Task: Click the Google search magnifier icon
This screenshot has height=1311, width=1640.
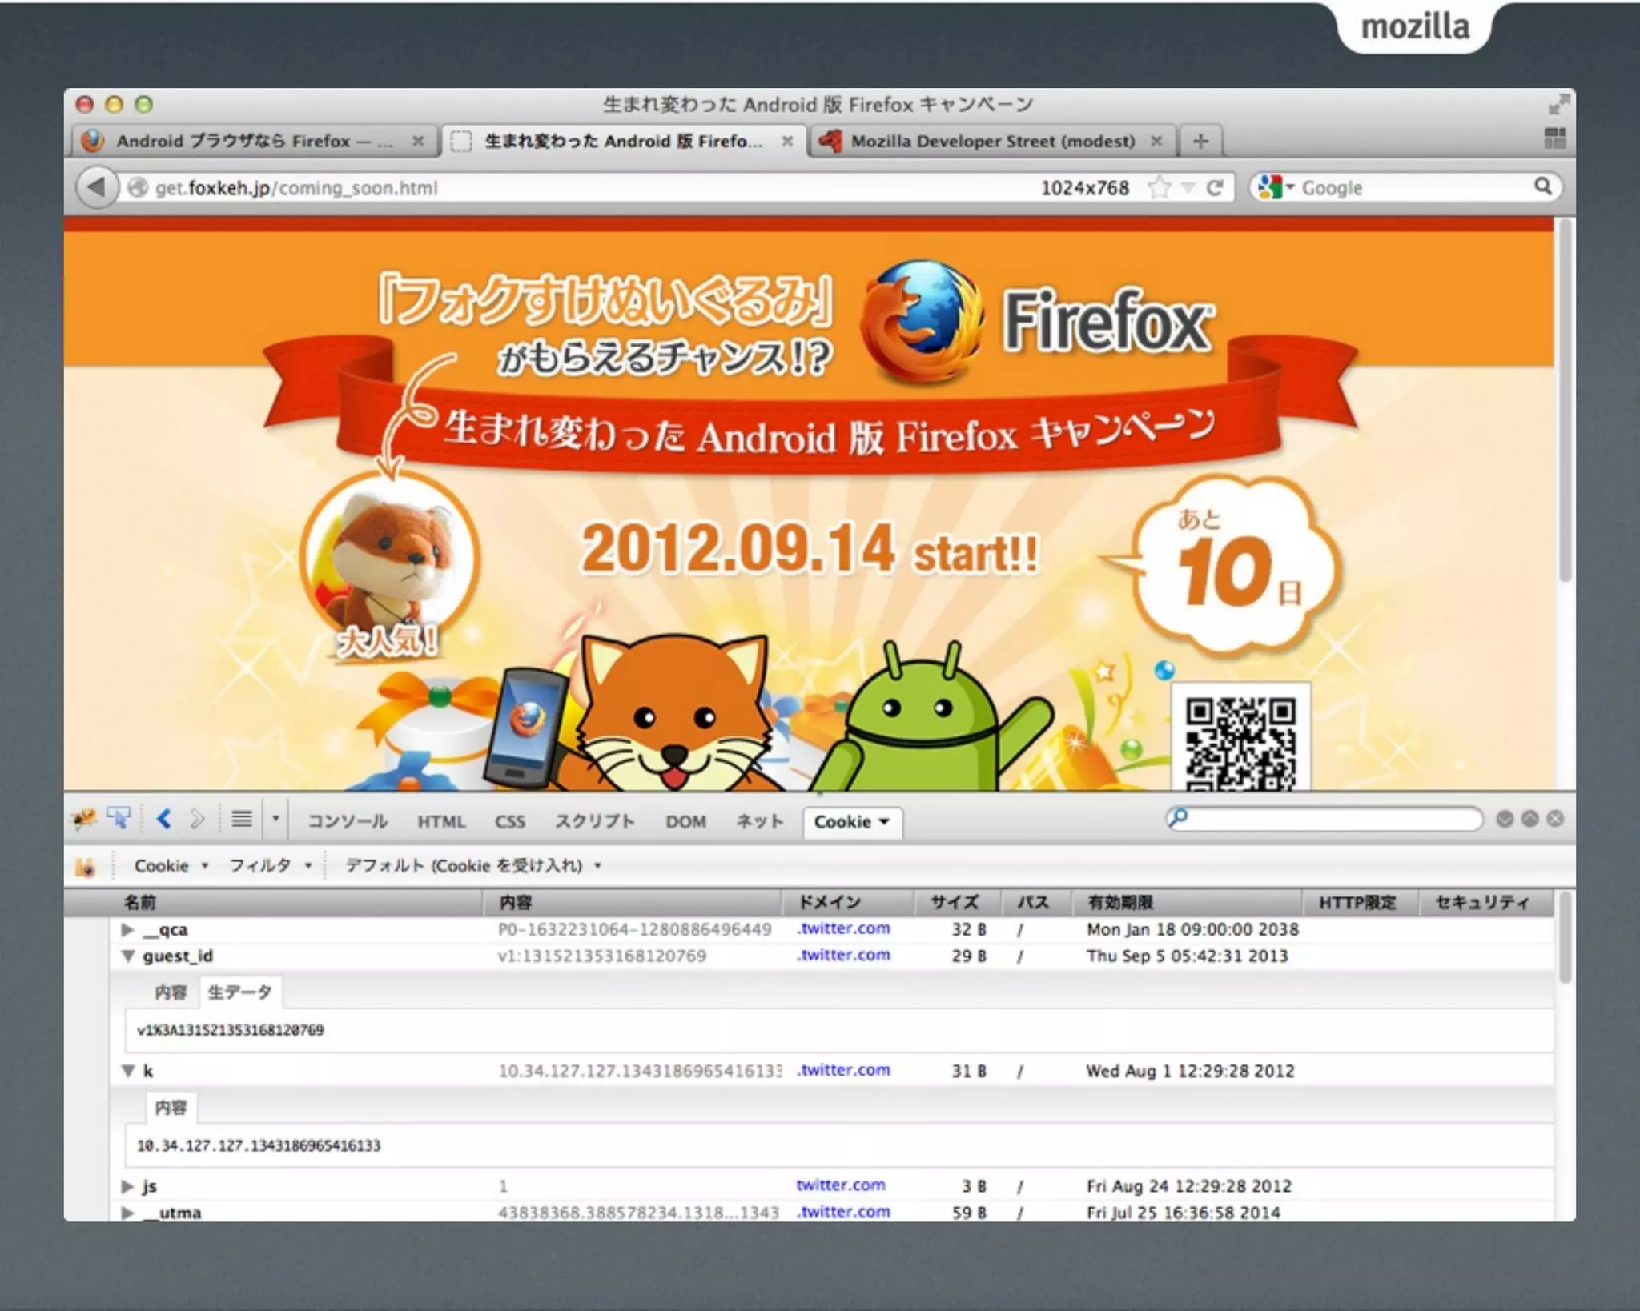Action: click(1542, 186)
